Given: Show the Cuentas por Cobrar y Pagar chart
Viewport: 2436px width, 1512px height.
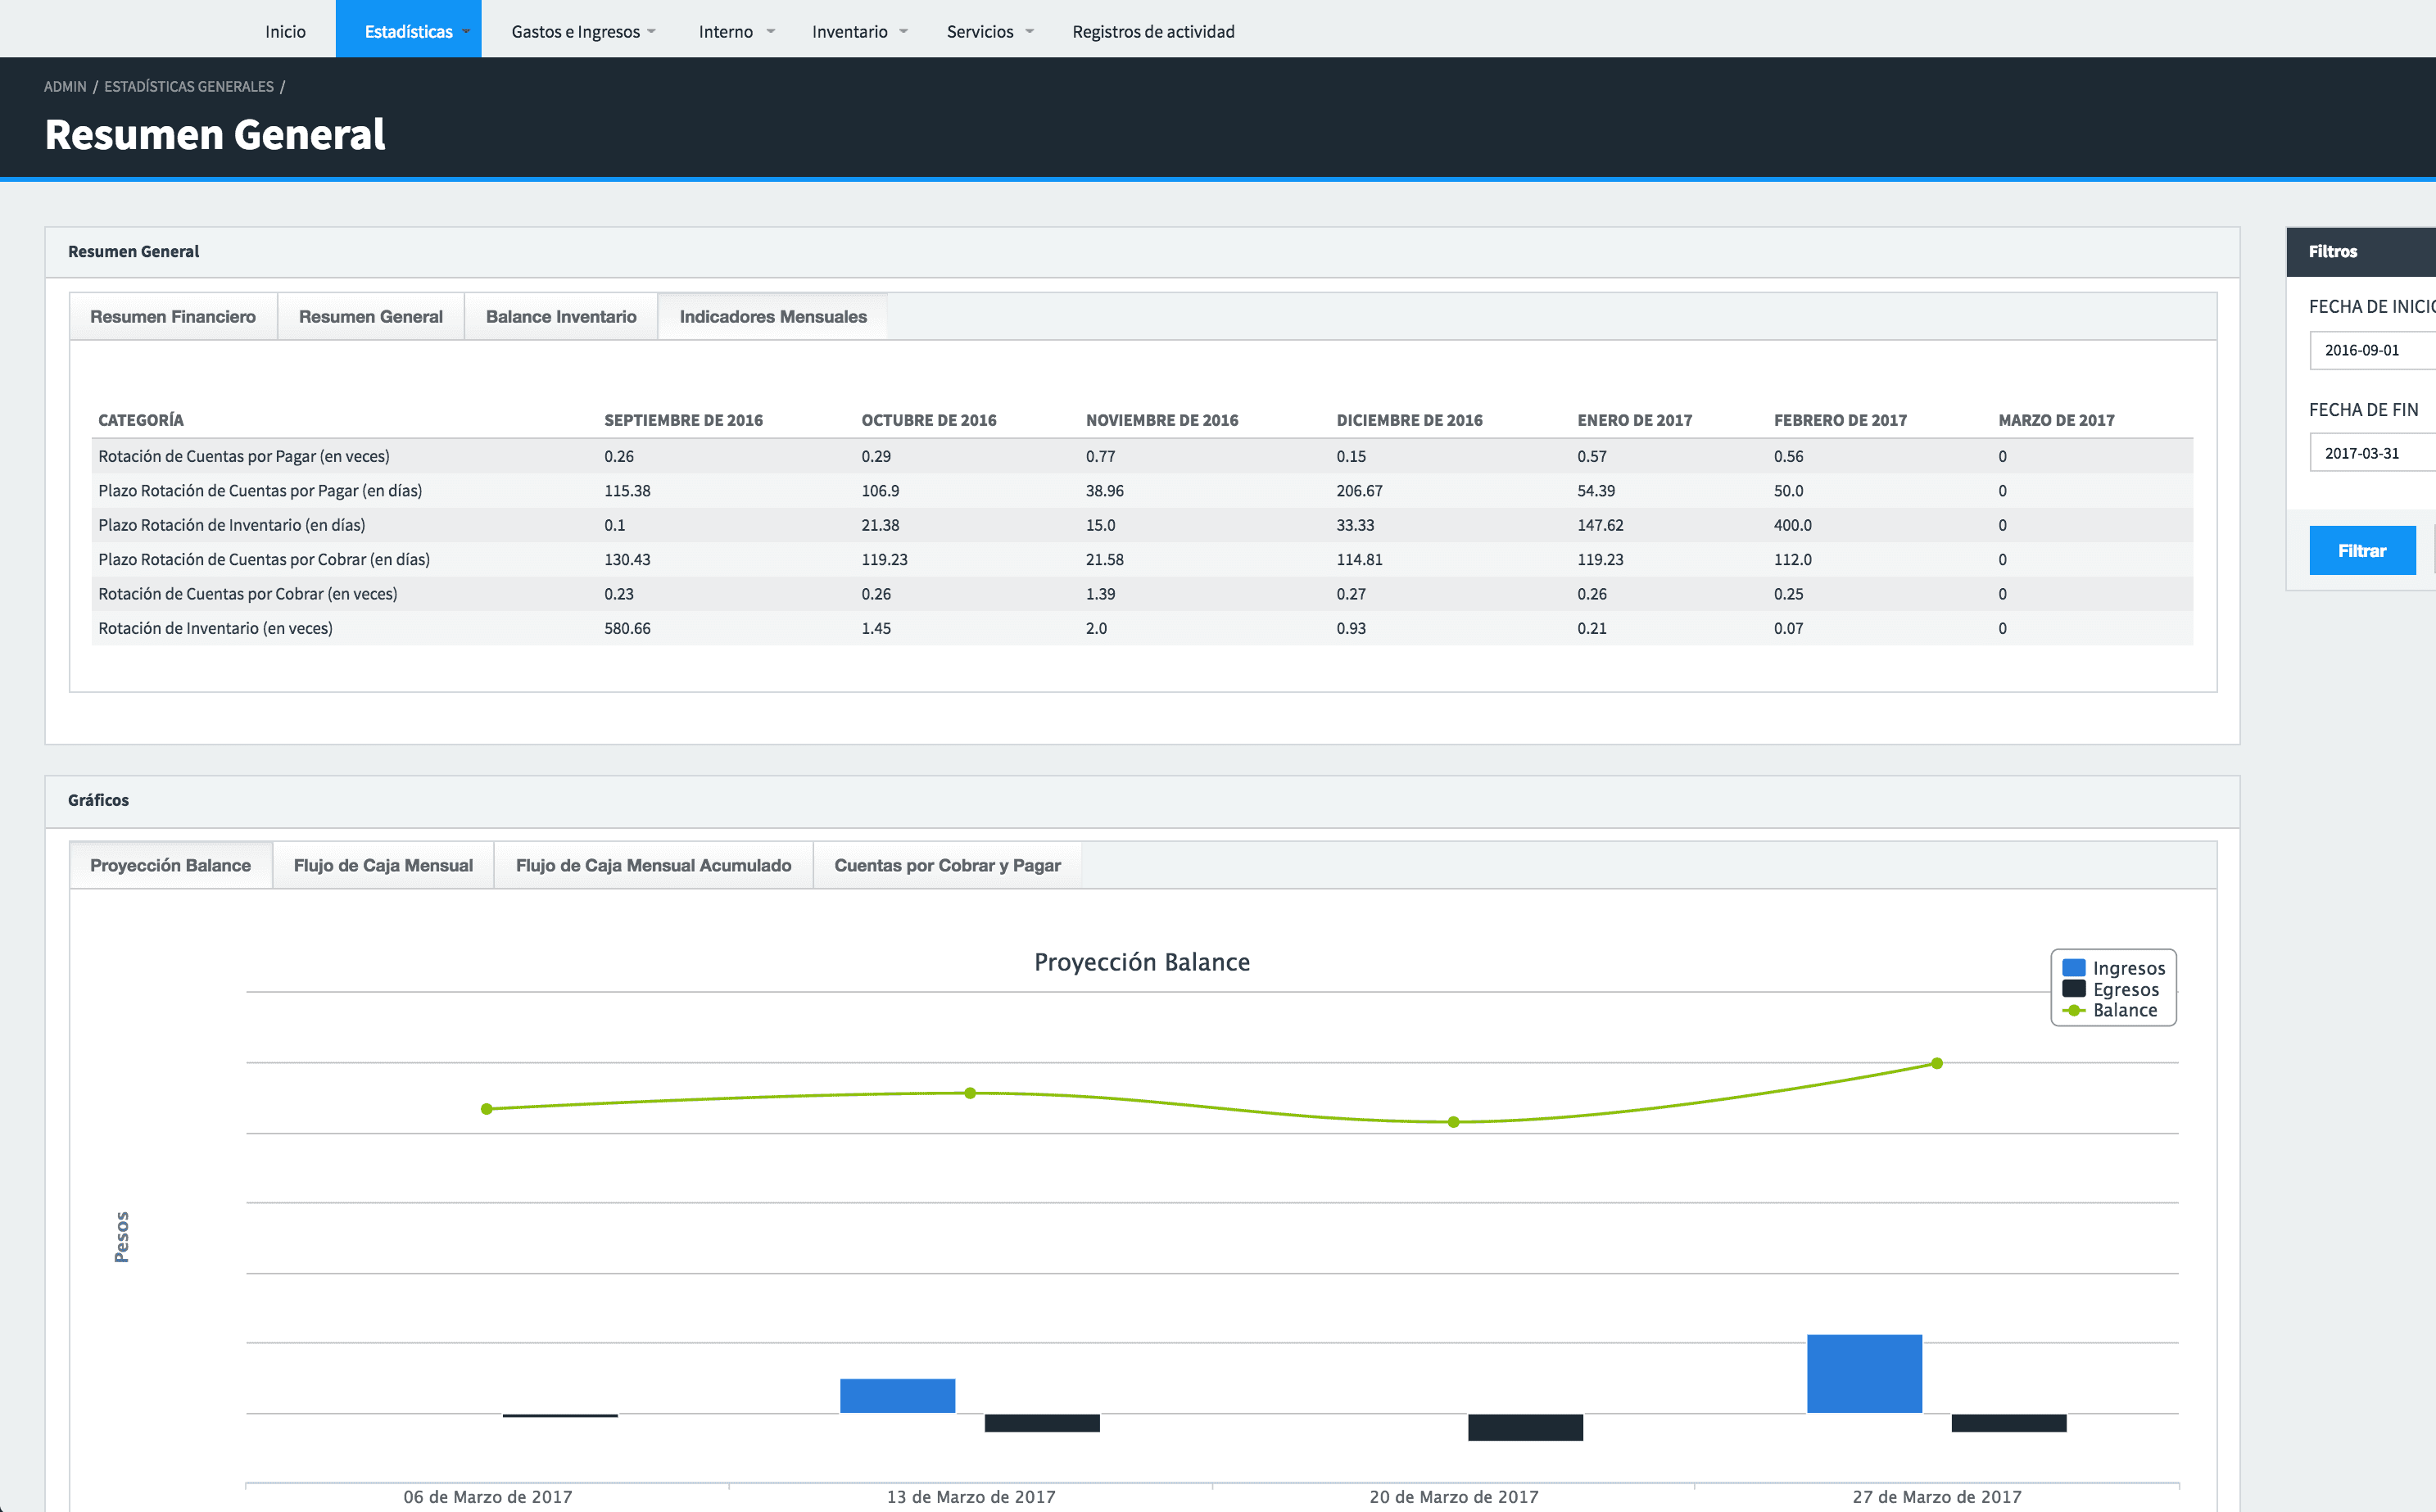Looking at the screenshot, I should click(947, 865).
